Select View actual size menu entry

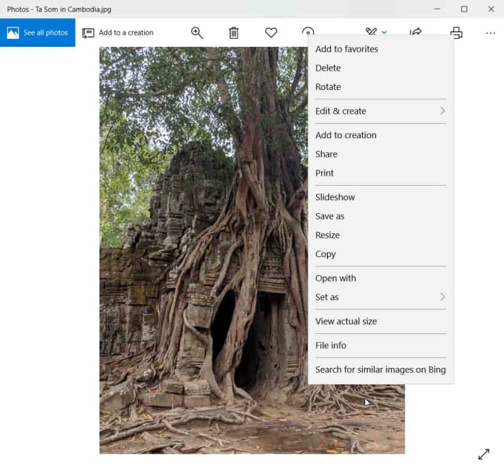(381, 321)
